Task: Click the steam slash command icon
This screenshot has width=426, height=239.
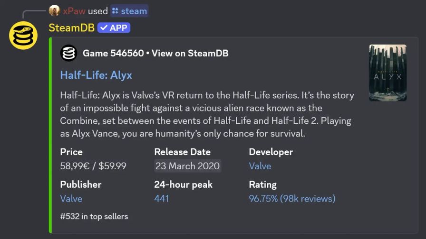Action: point(116,11)
